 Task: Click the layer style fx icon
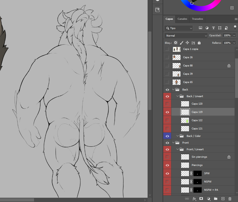pos(194,199)
